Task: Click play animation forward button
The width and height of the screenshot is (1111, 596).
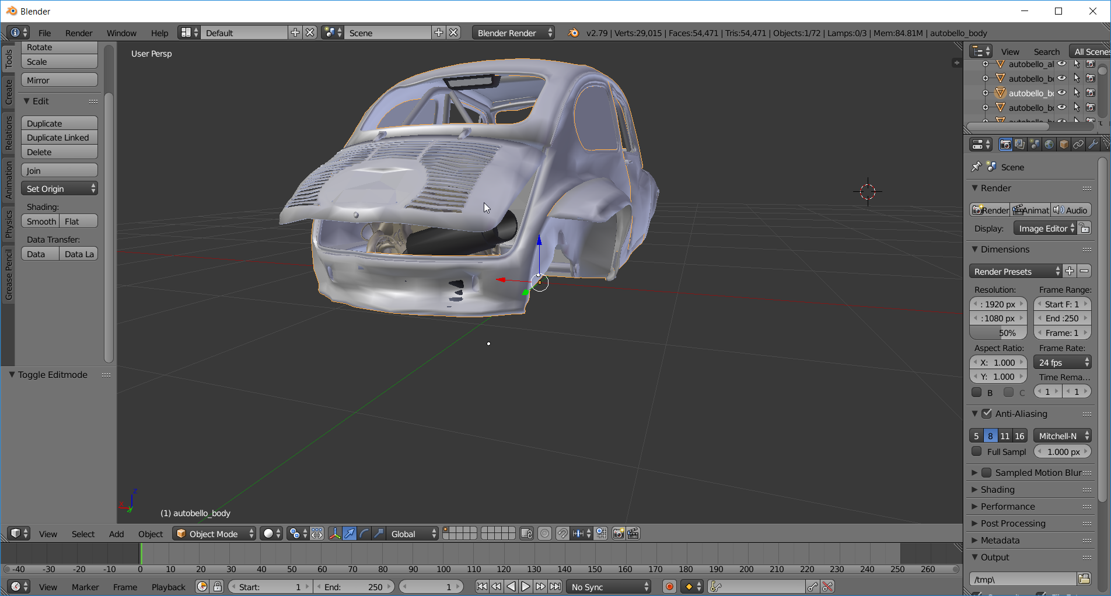Action: 526,587
